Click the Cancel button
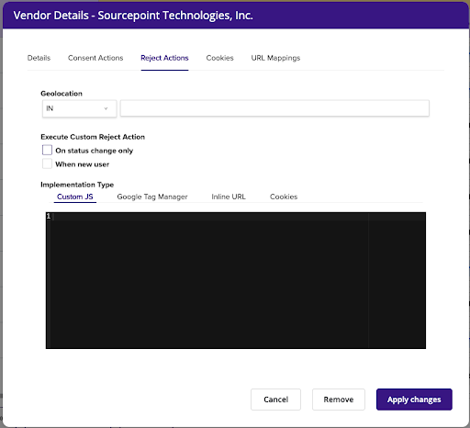This screenshot has height=428, width=470. click(x=275, y=400)
